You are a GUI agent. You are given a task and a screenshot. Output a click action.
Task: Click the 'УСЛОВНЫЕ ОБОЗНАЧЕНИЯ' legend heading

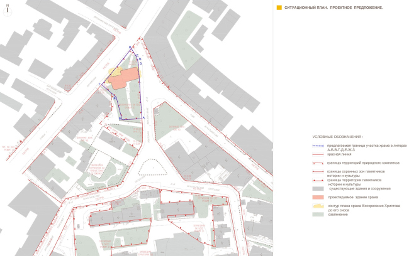click(338, 137)
